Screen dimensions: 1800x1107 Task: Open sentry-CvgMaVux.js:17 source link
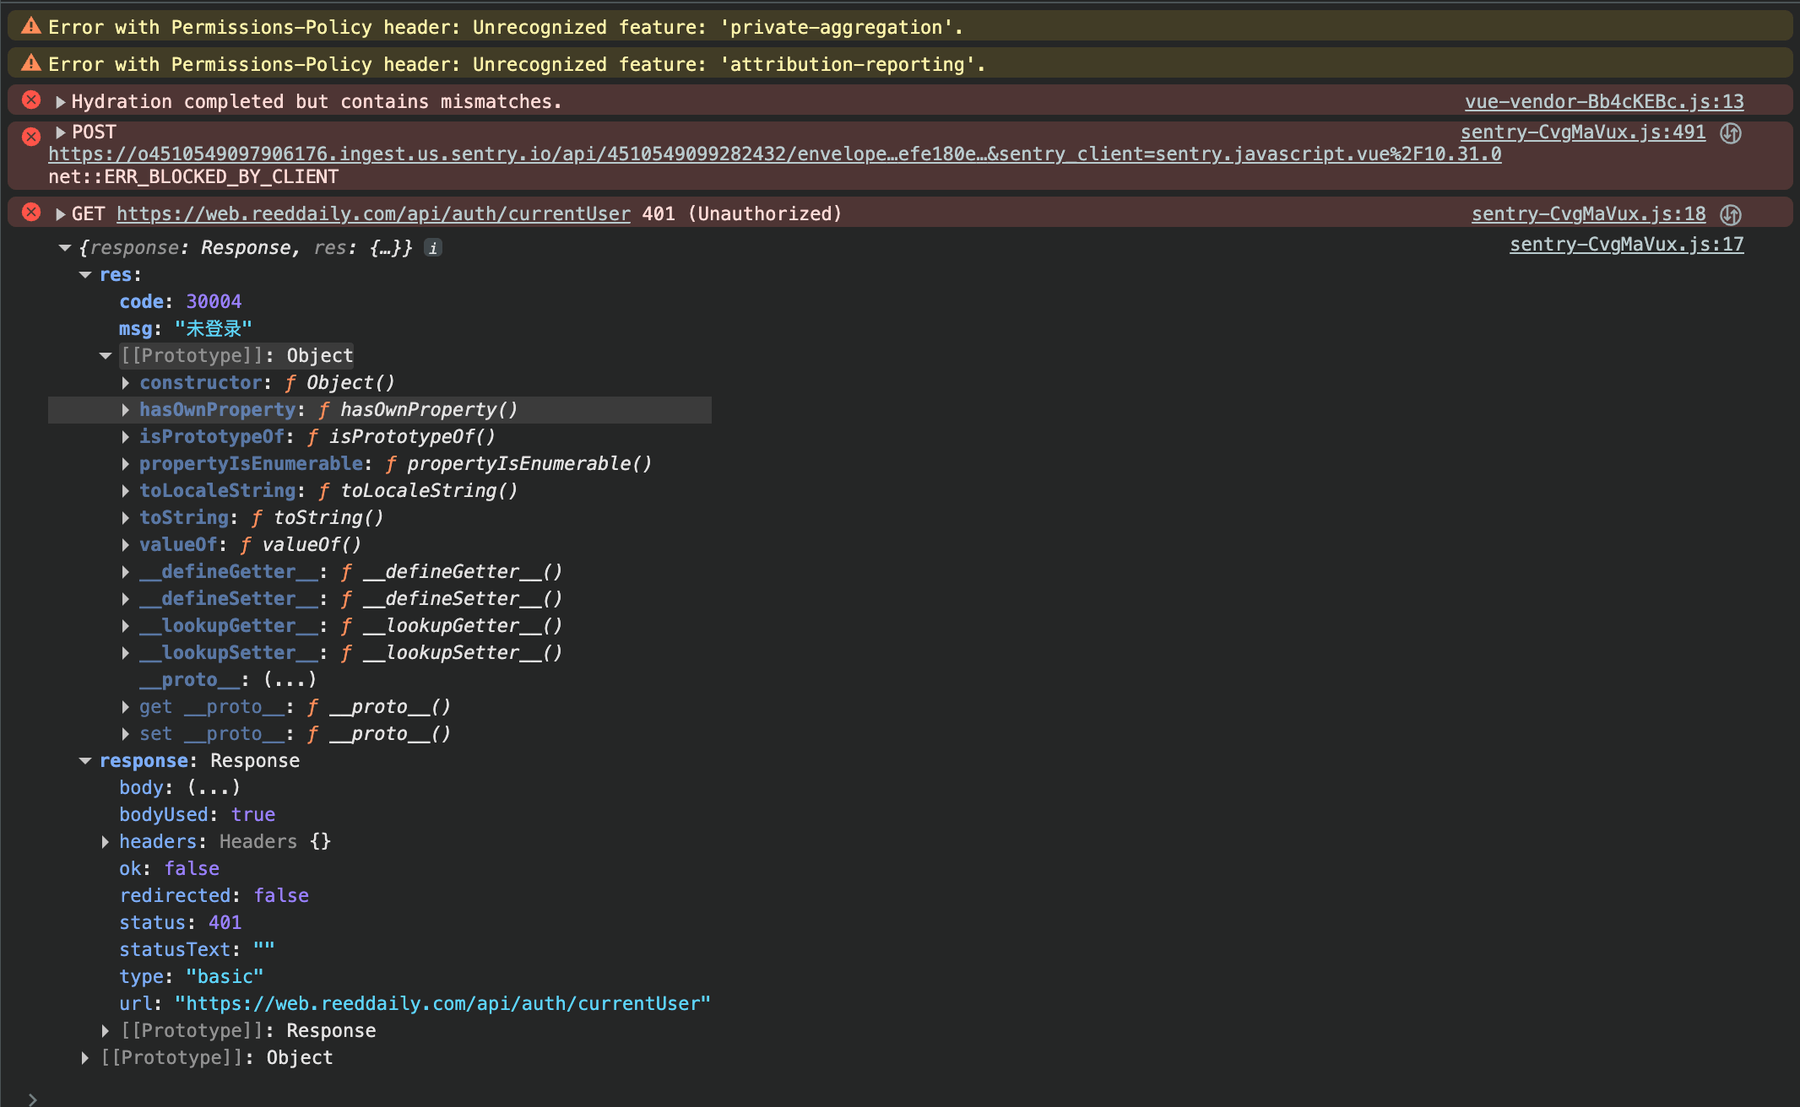coord(1627,245)
